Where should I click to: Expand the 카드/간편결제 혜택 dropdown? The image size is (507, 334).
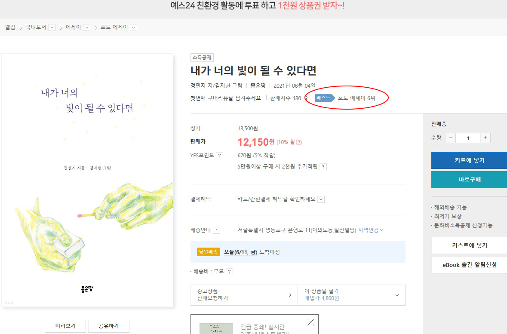(321, 199)
